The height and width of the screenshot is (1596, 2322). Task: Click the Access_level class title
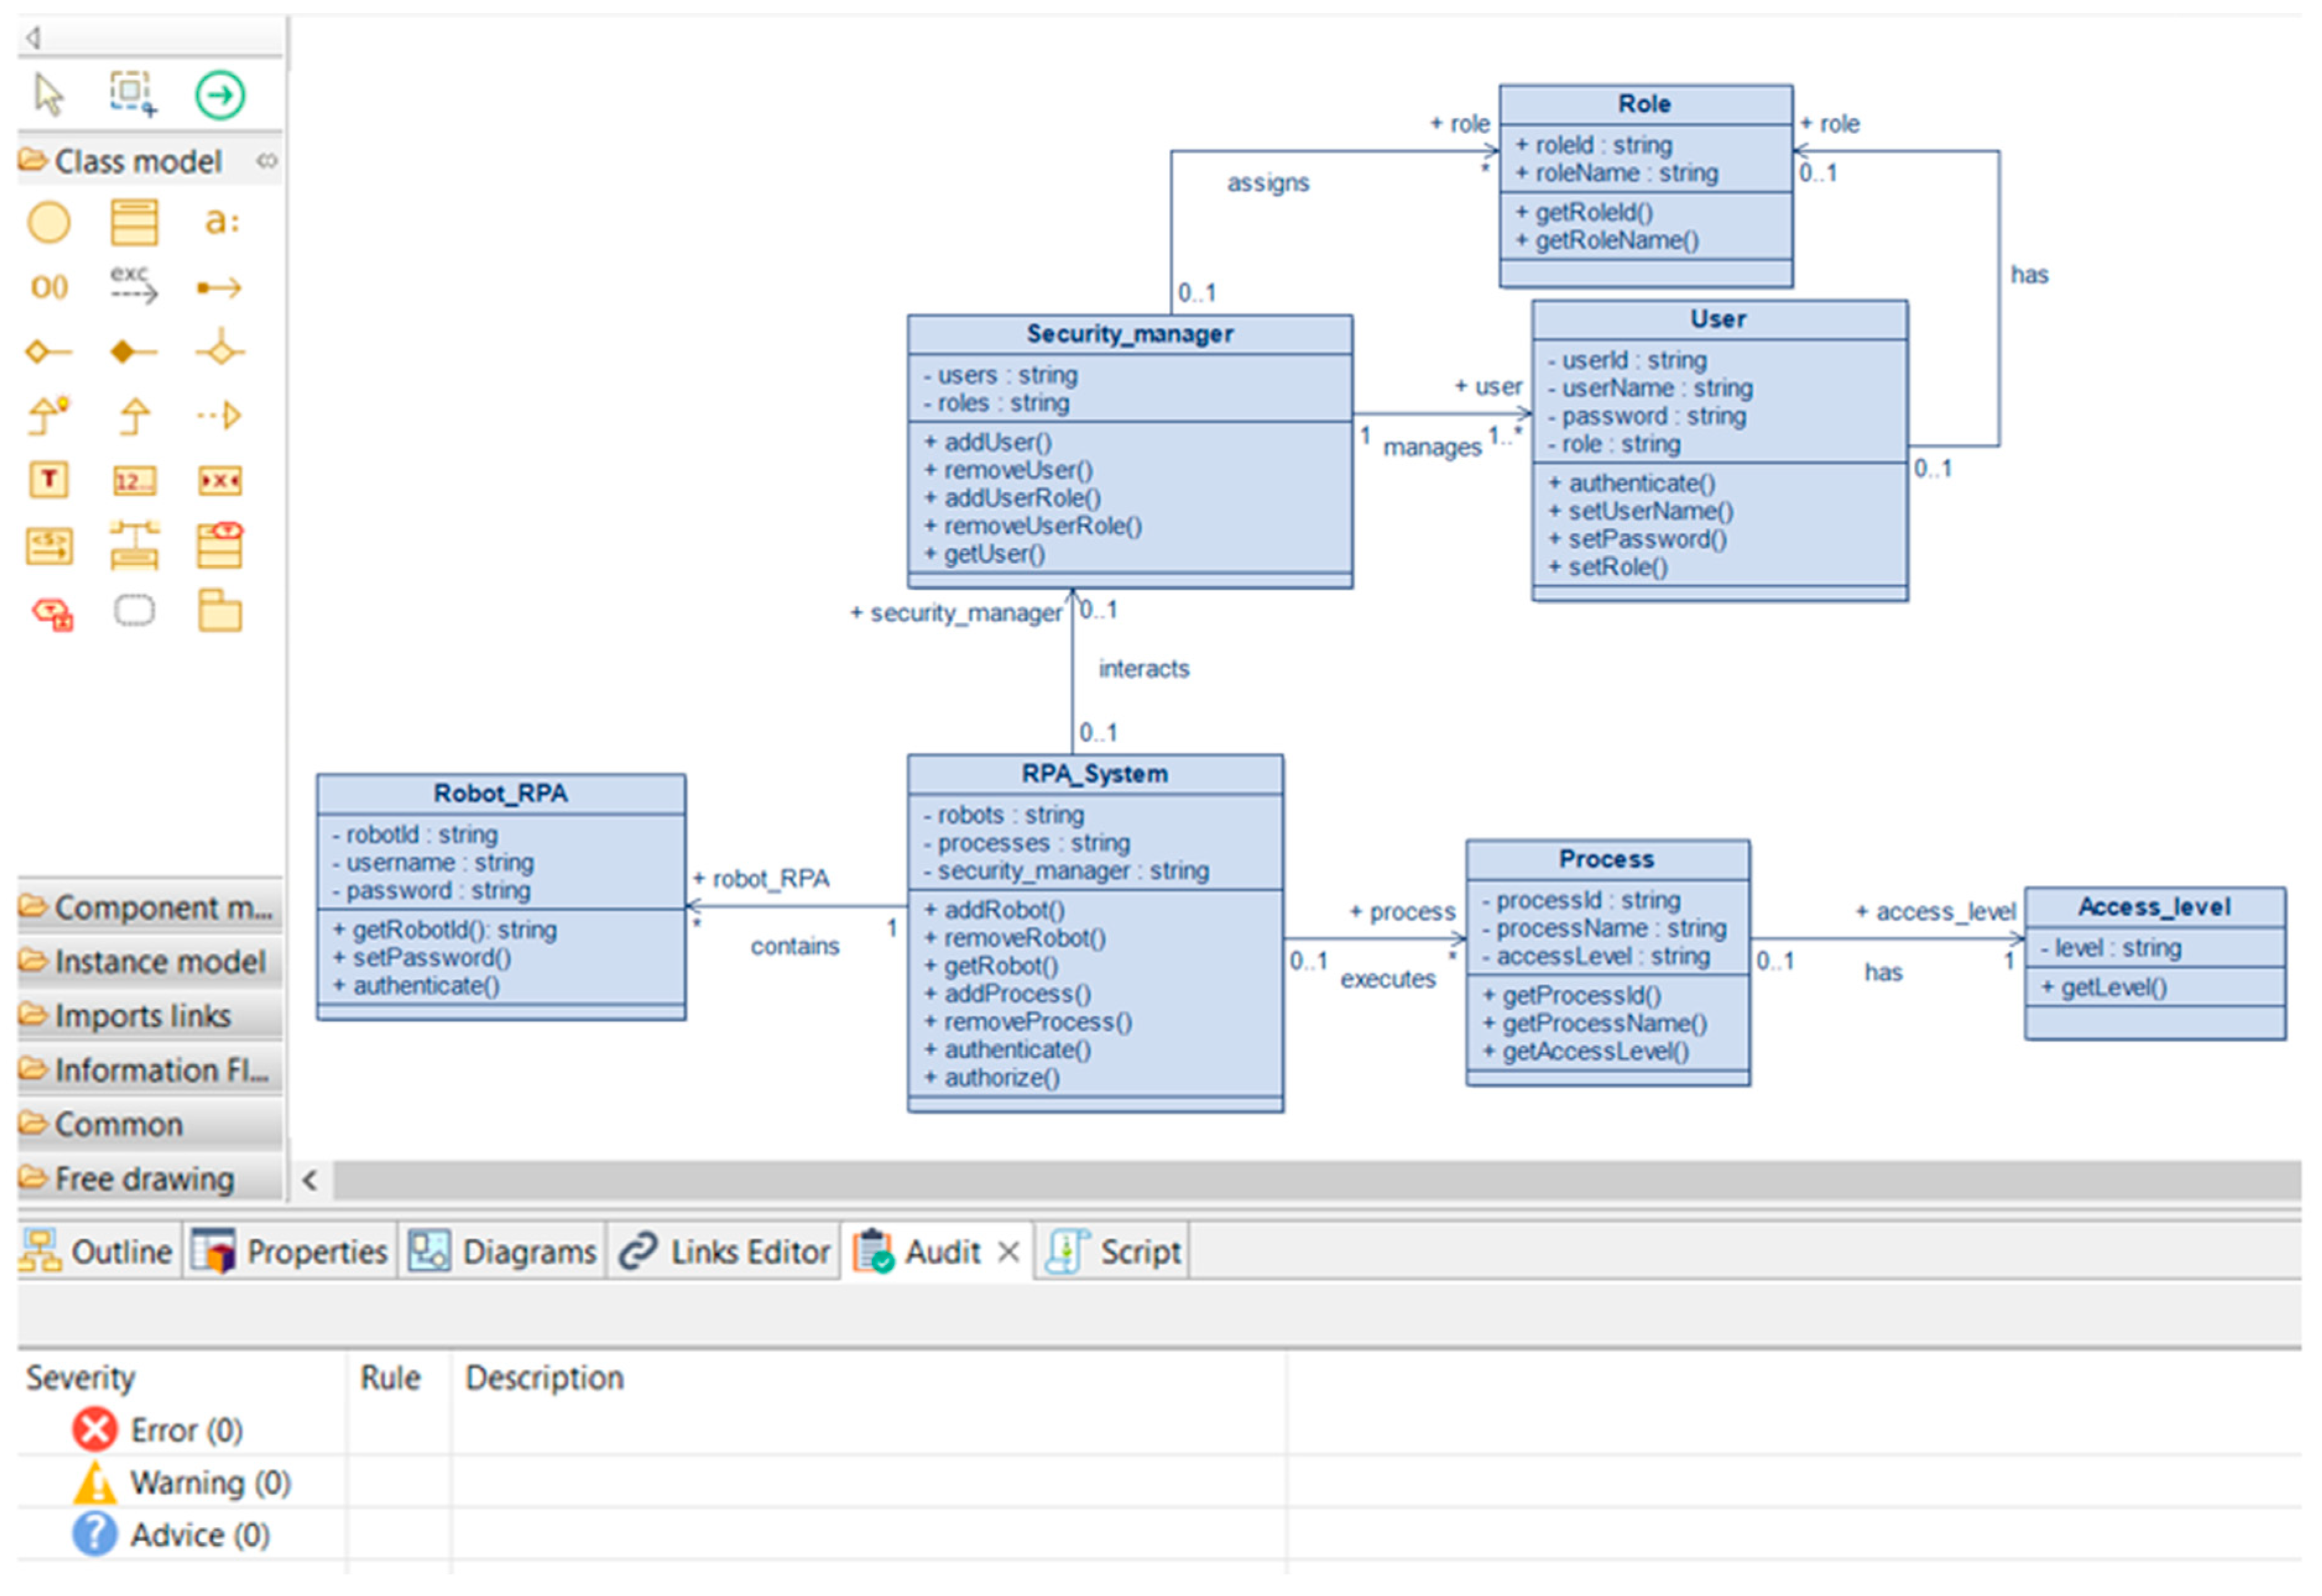(2154, 907)
